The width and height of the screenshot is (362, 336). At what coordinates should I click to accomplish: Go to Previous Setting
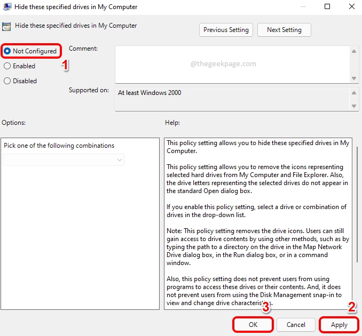pos(226,30)
